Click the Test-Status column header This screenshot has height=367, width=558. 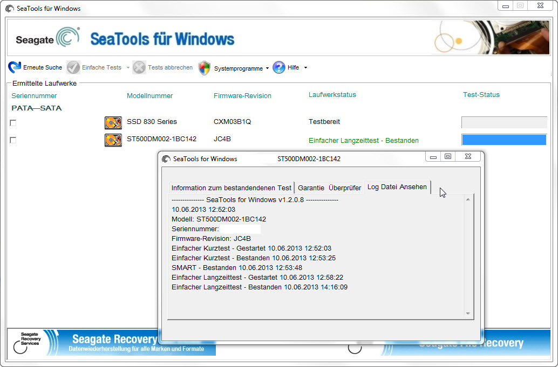pos(481,94)
